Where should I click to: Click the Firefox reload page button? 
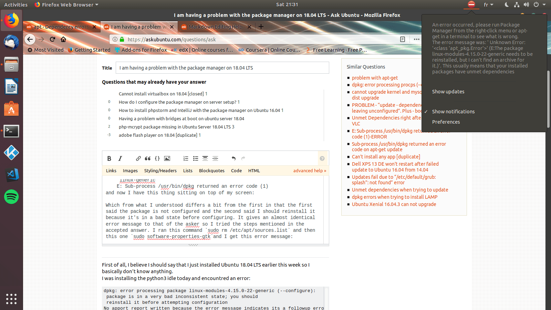pos(52,39)
